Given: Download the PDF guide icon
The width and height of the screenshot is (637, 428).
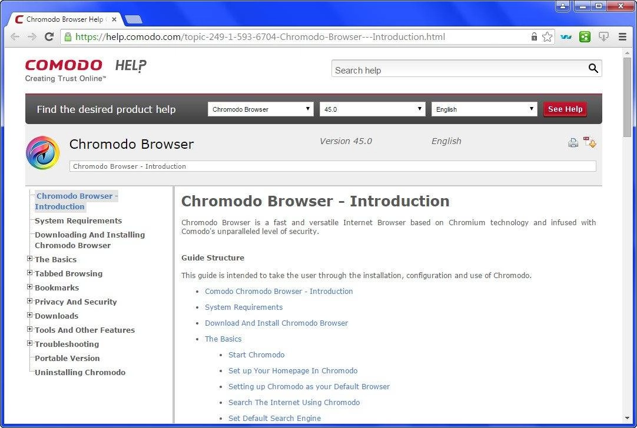Looking at the screenshot, I should (x=590, y=142).
